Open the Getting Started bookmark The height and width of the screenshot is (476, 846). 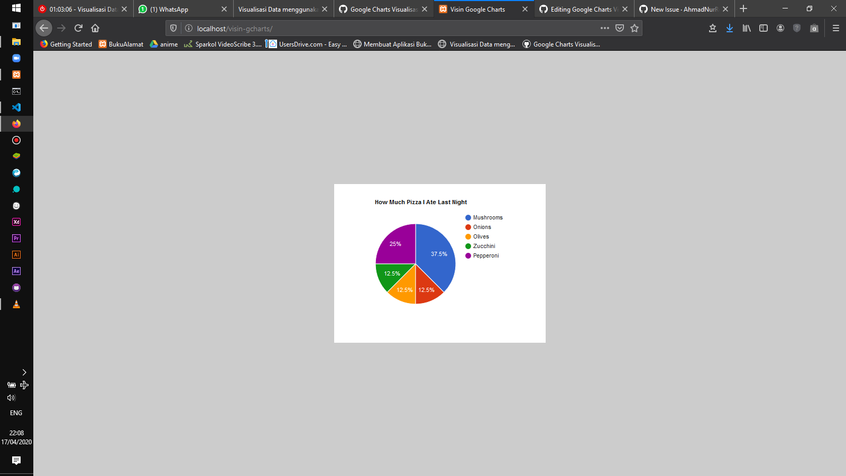click(66, 44)
